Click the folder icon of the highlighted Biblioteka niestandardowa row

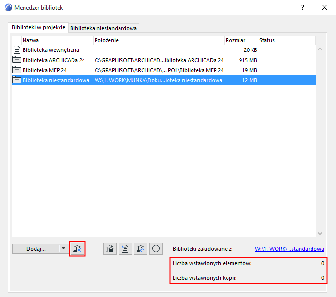click(x=17, y=80)
